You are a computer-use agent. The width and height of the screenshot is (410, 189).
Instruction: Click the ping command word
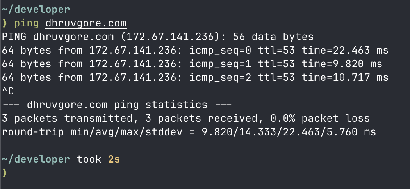(x=27, y=23)
